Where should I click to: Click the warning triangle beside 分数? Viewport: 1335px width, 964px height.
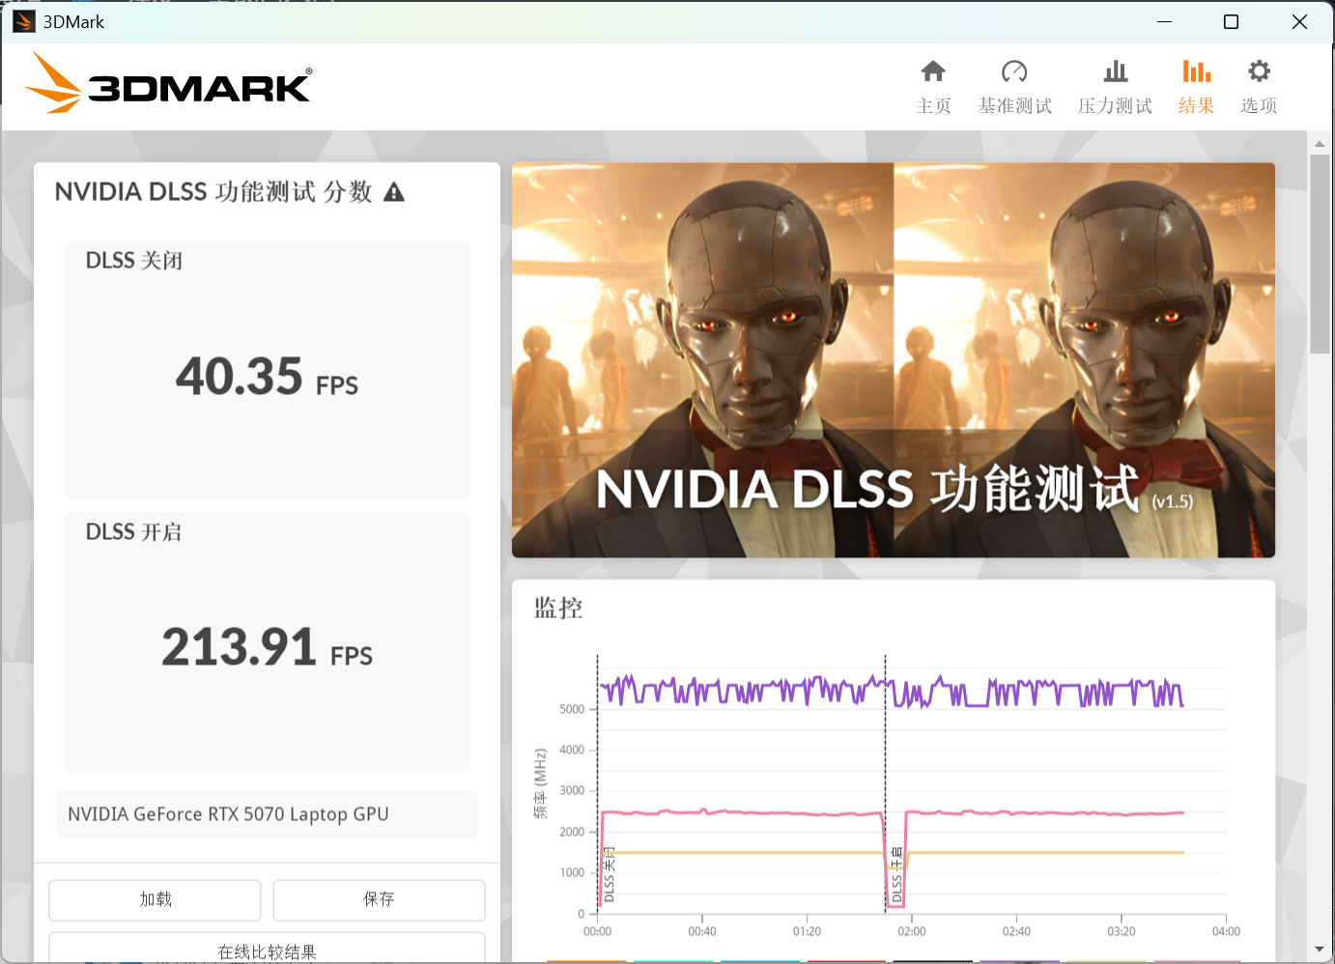(x=394, y=192)
